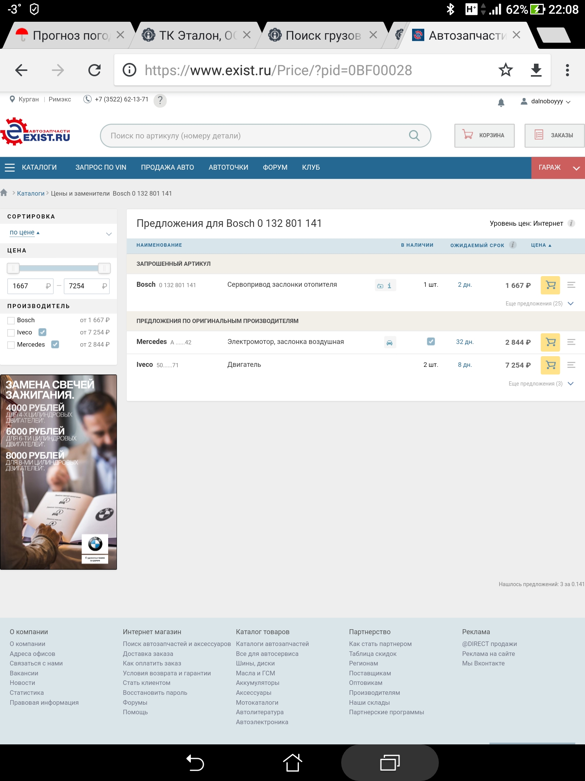Add Iveco Двигатель to cart
This screenshot has width=585, height=781.
(x=550, y=365)
